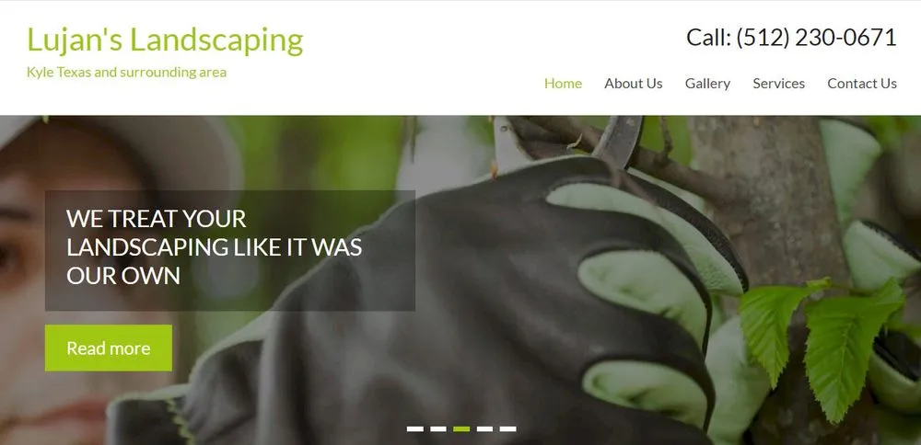Click the active green slide indicator
The height and width of the screenshot is (445, 921).
[x=461, y=428]
